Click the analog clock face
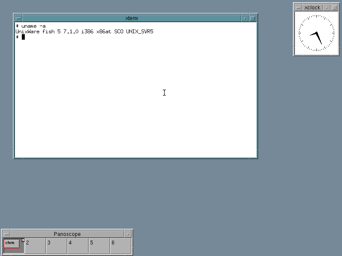 (x=316, y=33)
